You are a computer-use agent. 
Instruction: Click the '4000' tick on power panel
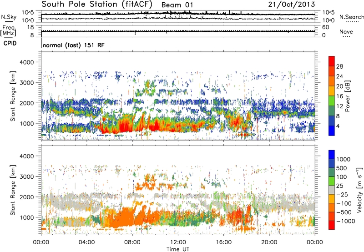(28, 62)
